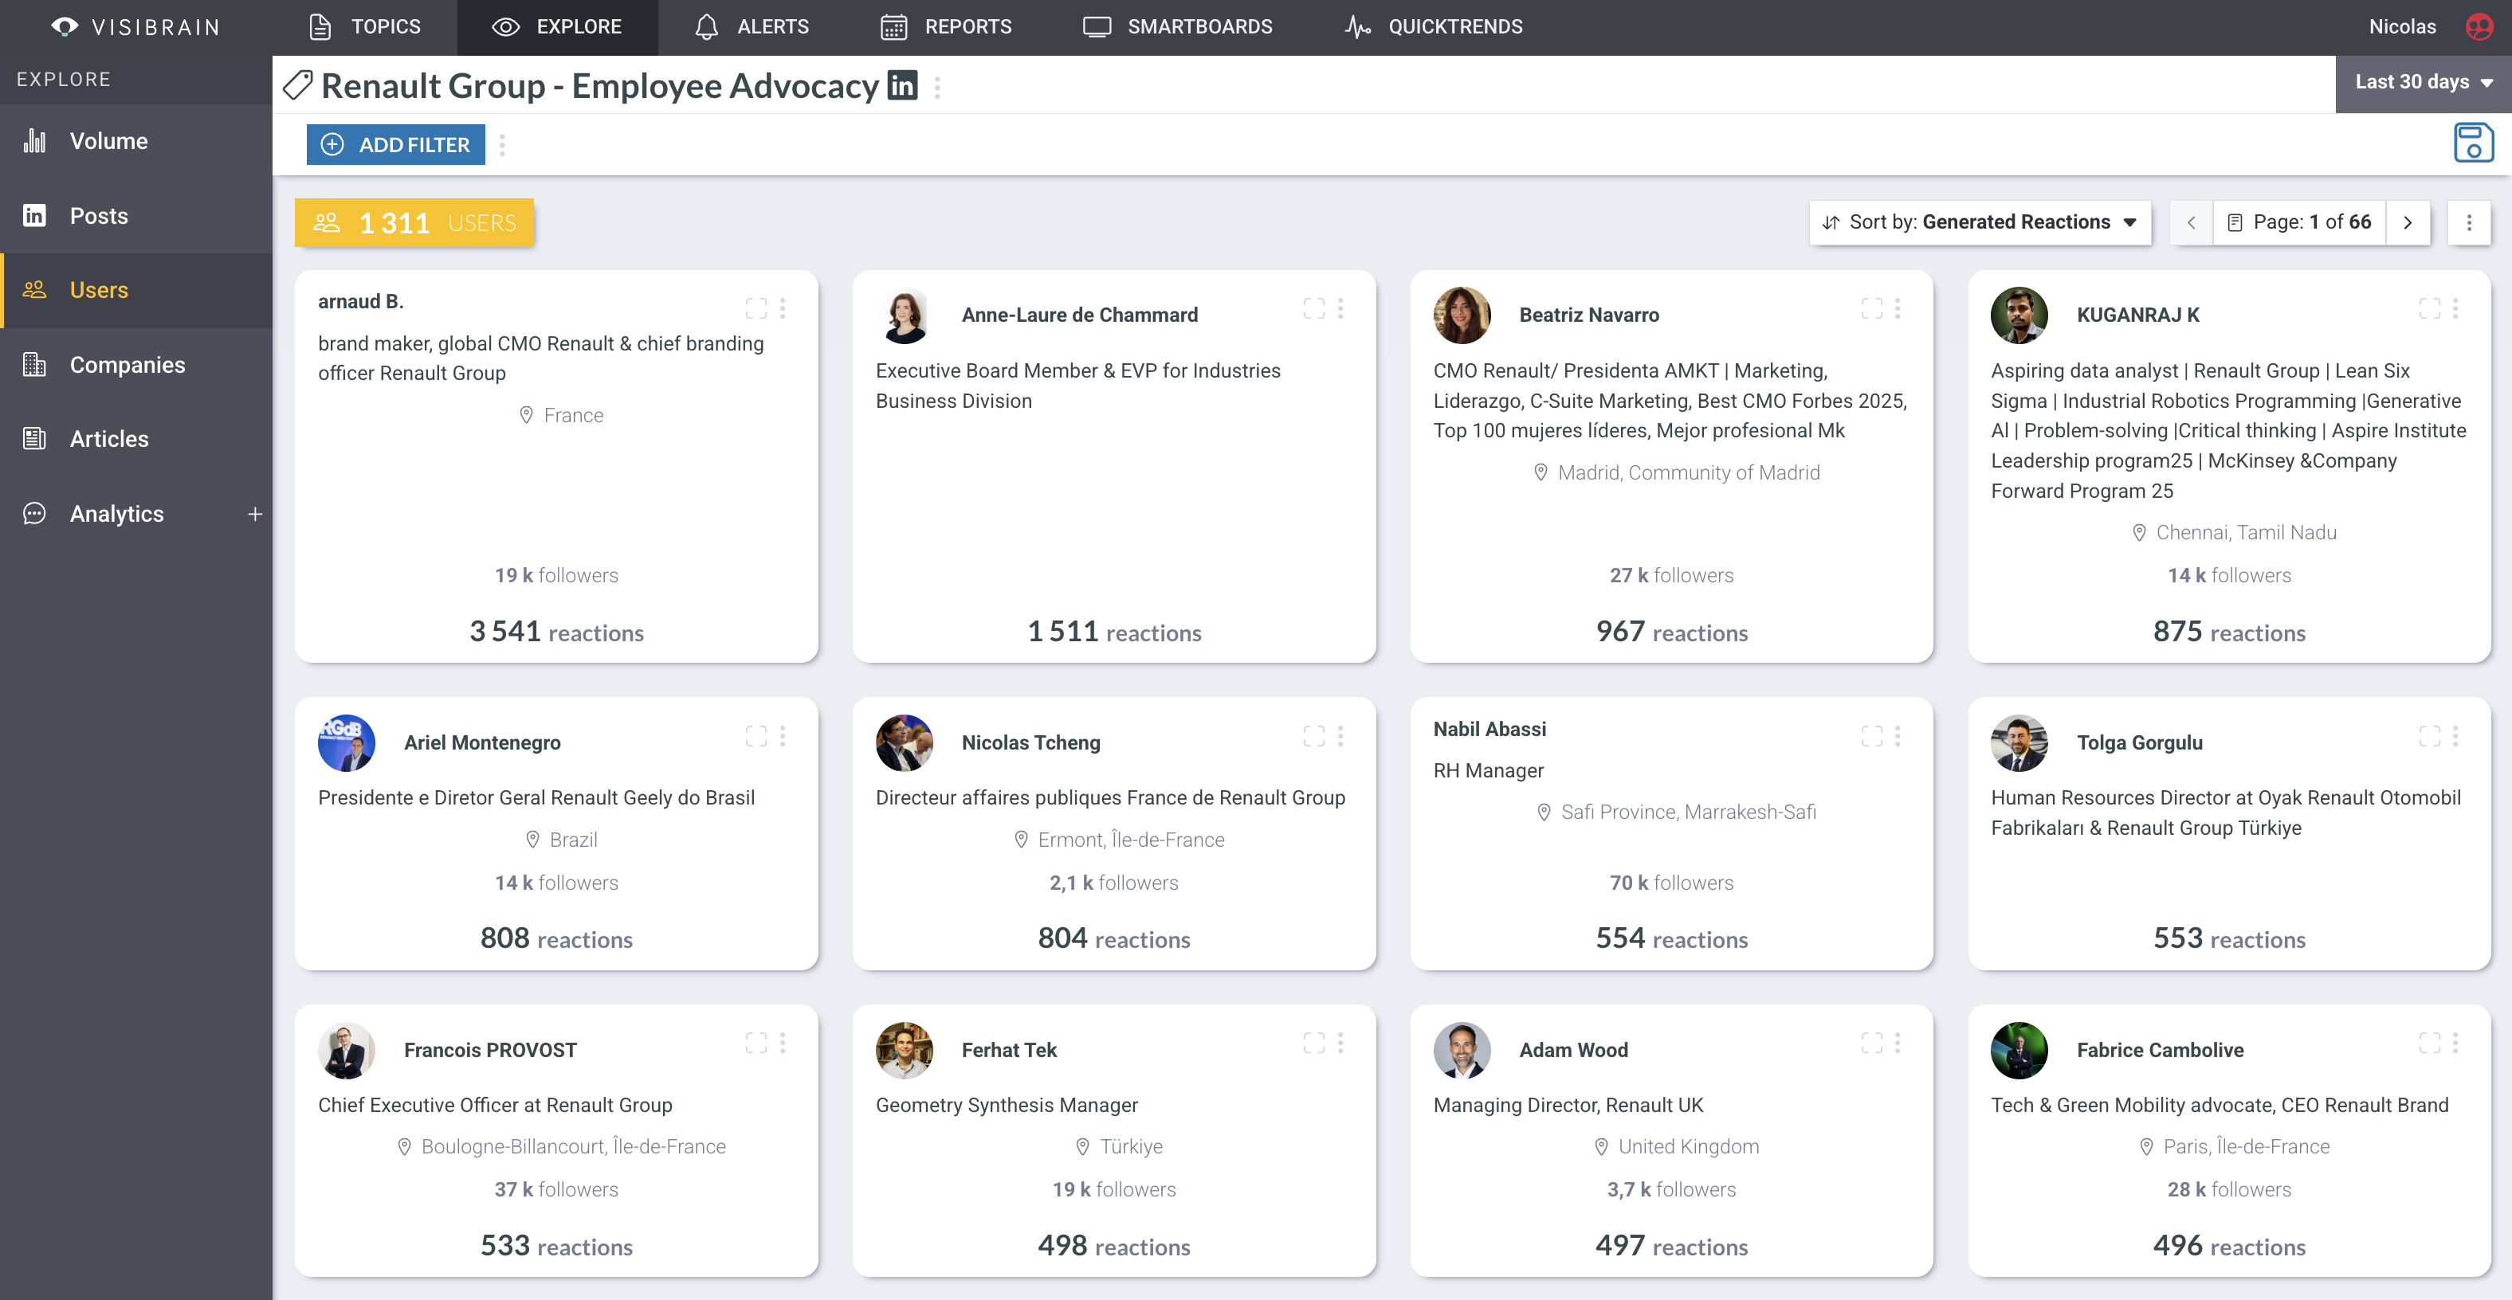The width and height of the screenshot is (2512, 1300).
Task: Click Tolga Gorgulu's profile photo
Action: [2019, 742]
